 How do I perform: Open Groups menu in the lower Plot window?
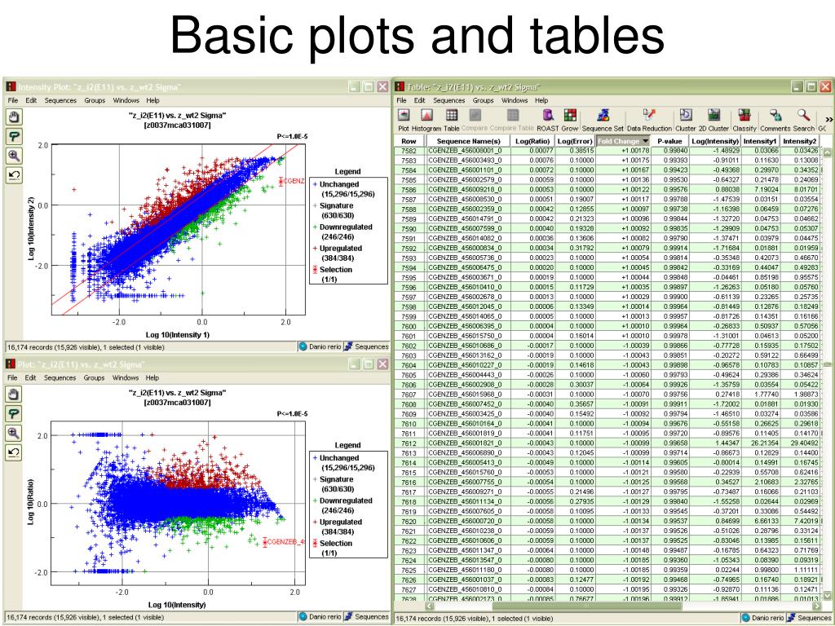pos(94,377)
